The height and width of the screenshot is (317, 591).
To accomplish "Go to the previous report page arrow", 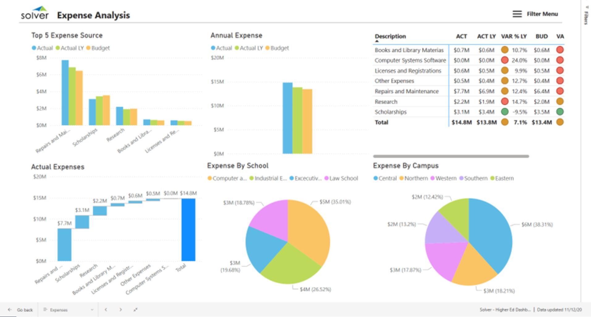I will tap(106, 310).
